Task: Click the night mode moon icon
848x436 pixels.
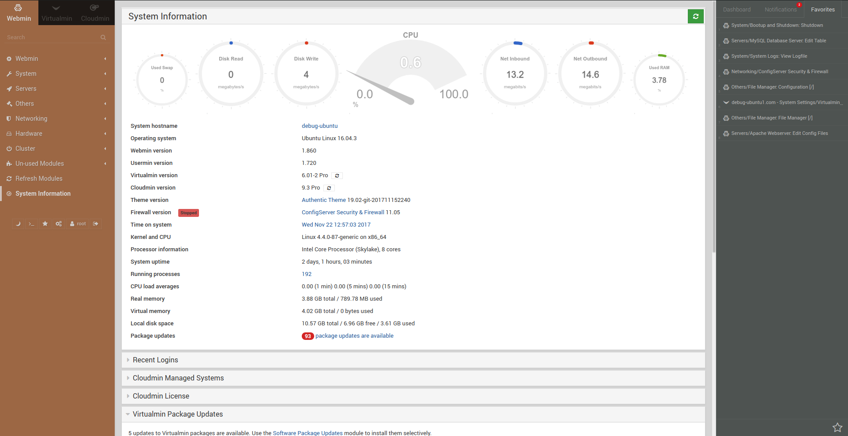Action: [18, 224]
